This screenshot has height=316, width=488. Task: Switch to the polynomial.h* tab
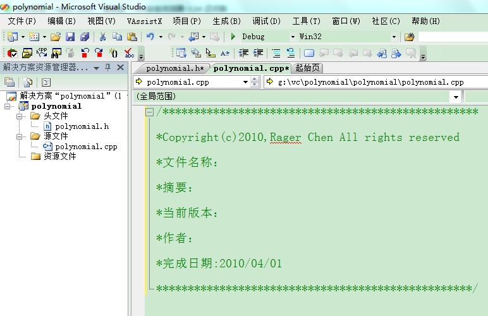[x=175, y=68]
